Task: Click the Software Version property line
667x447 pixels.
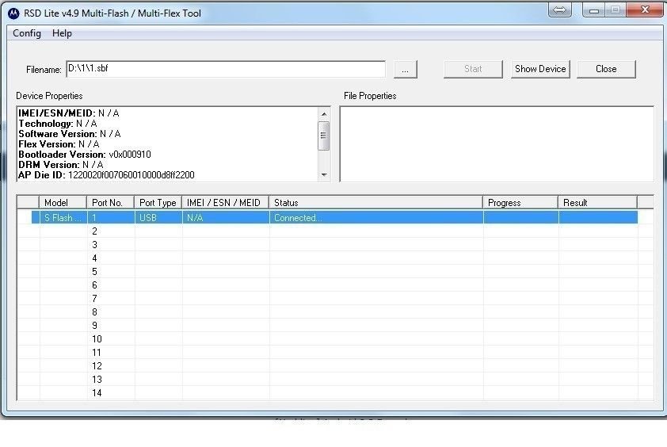Action: coord(70,134)
